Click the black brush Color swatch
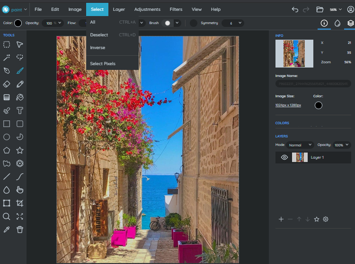 (x=18, y=23)
